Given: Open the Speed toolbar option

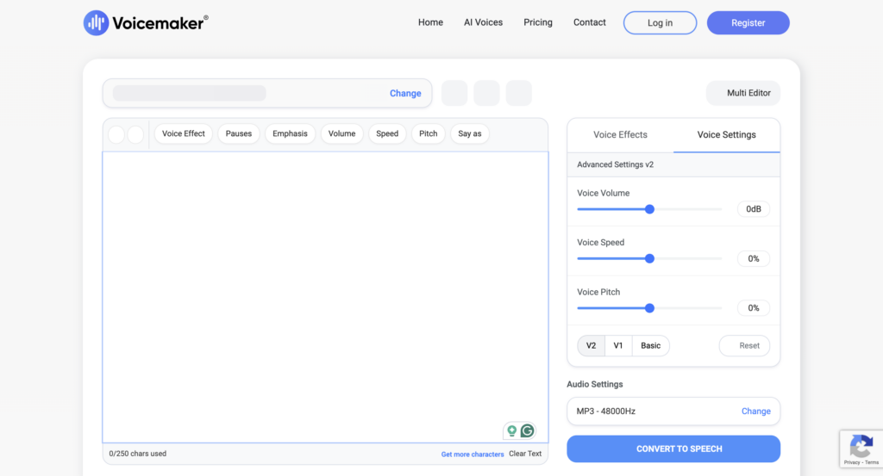Looking at the screenshot, I should (387, 133).
